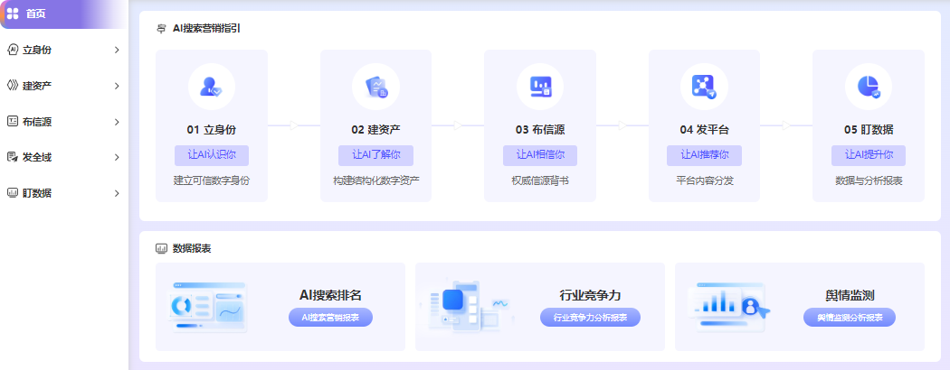
Task: Click the AI搜索排名 card title
Action: (x=331, y=295)
